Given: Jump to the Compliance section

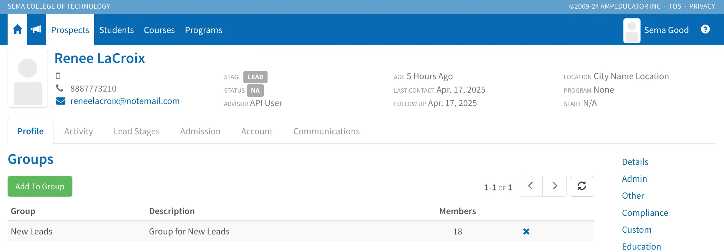Looking at the screenshot, I should coord(645,213).
